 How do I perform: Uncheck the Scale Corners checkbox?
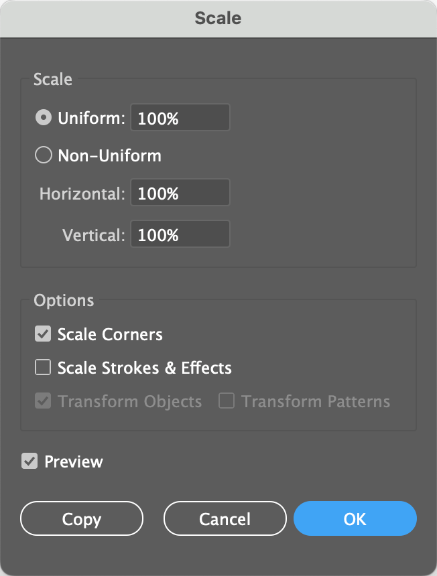pos(43,334)
